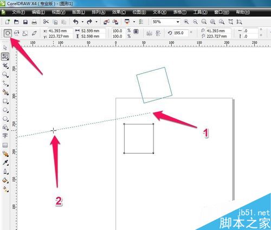Open the 帮助(H) menu
271x230 pixels.
(243, 12)
